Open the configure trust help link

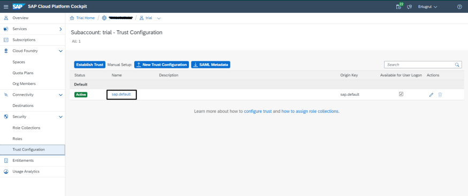(x=258, y=112)
